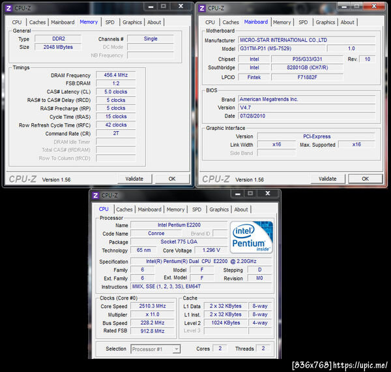The image size is (391, 372).
Task: Click the package Socket 775 LGA field
Action: tap(179, 241)
